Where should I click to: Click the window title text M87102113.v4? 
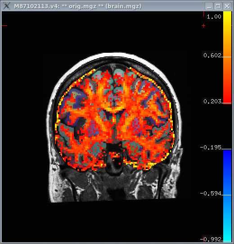click(x=35, y=6)
